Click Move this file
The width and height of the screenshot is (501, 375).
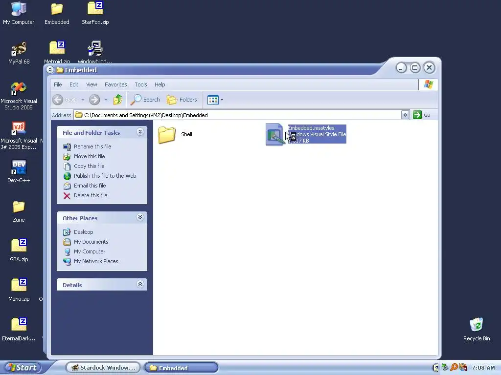89,156
